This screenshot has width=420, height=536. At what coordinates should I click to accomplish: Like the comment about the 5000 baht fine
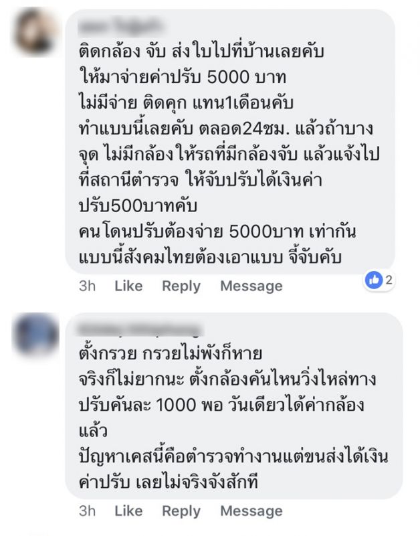128,286
